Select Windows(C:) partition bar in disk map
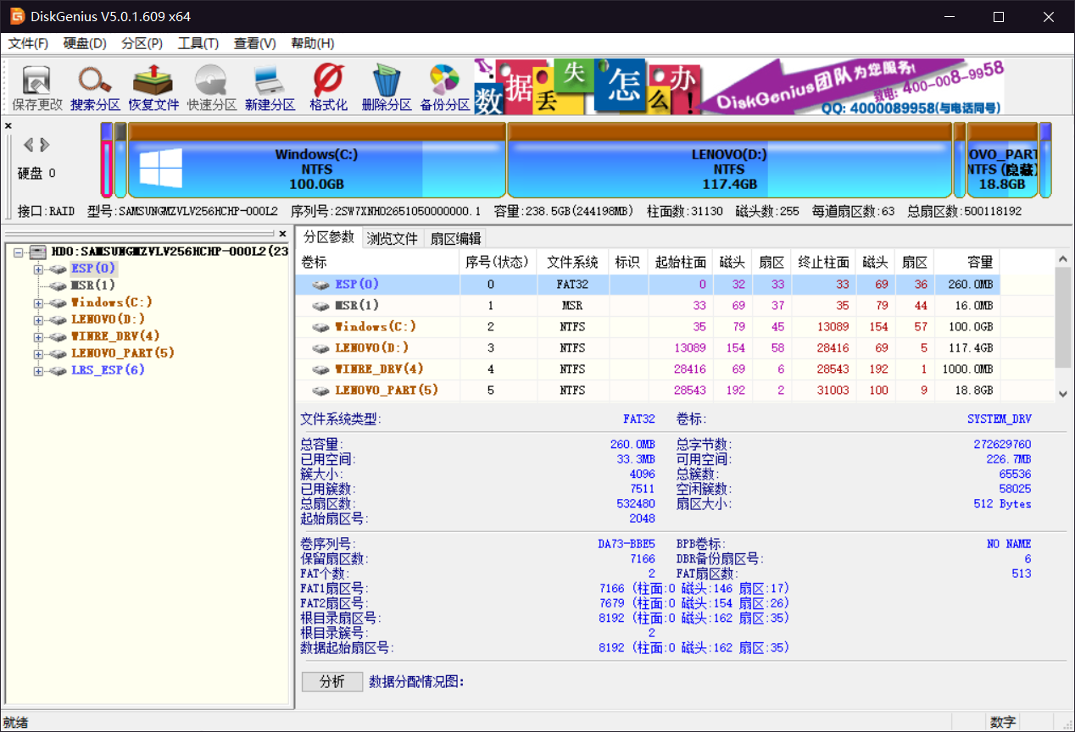The height and width of the screenshot is (732, 1075). point(316,160)
